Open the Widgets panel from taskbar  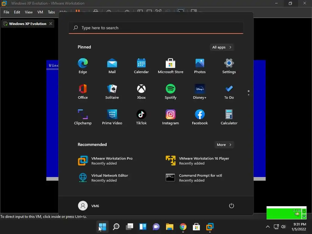pos(143,227)
